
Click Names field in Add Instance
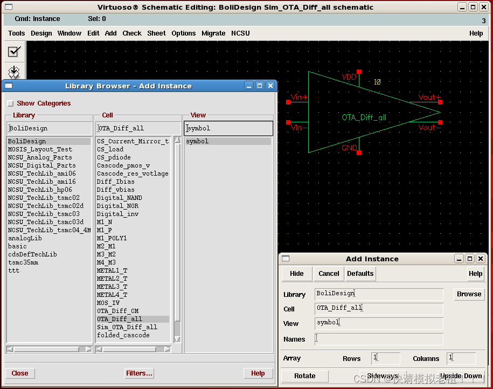379,339
